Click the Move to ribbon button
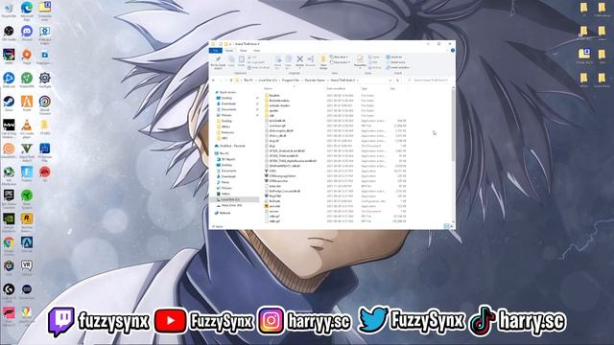 click(278, 62)
